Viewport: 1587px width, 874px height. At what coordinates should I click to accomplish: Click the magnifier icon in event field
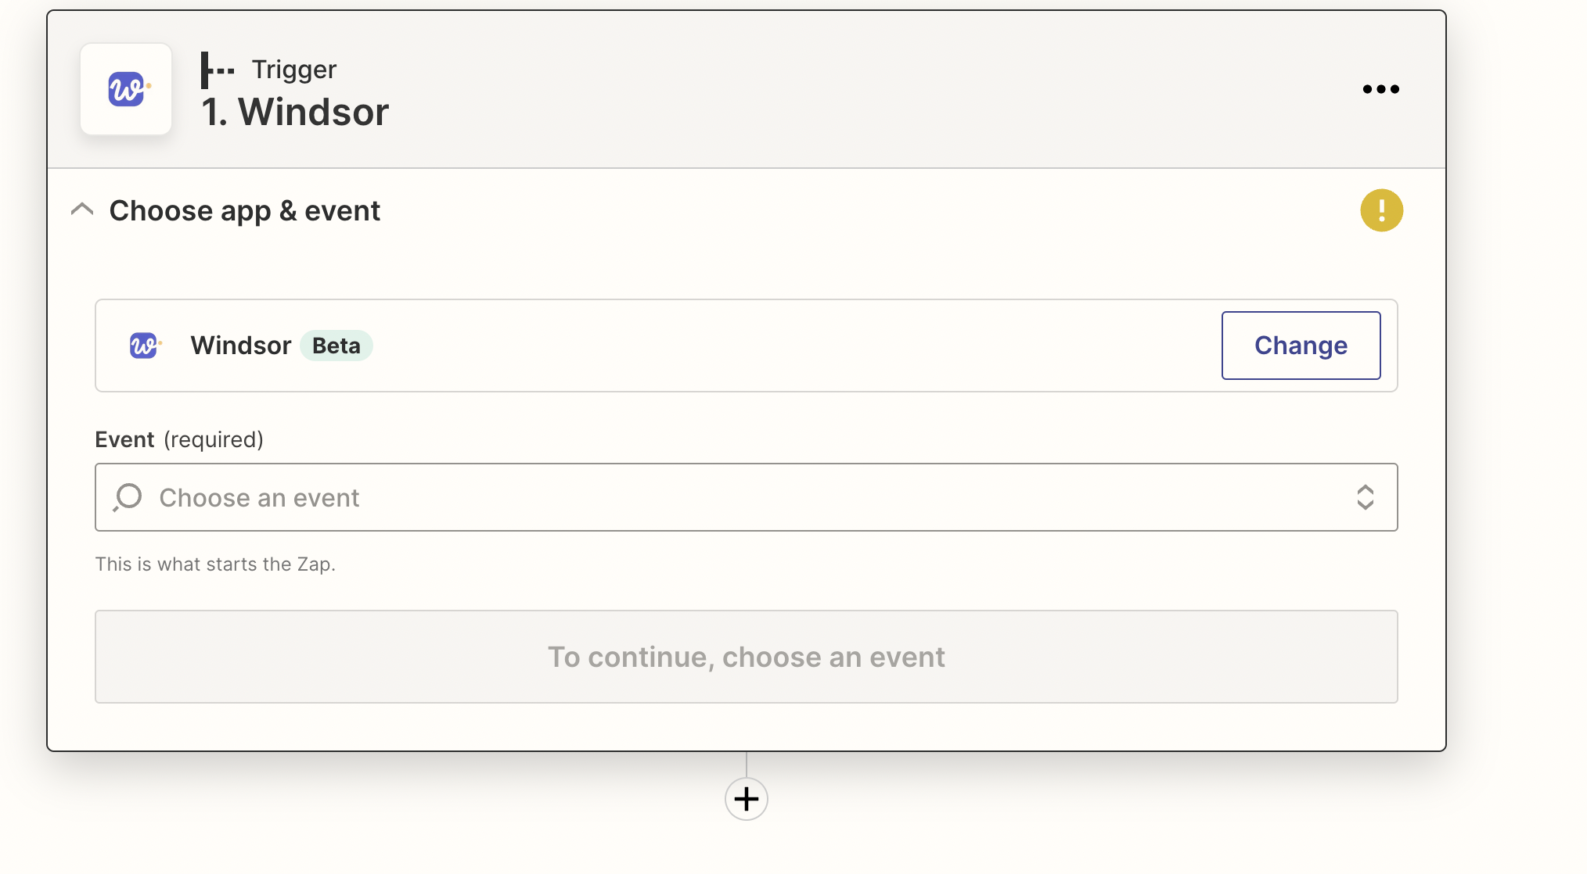128,497
